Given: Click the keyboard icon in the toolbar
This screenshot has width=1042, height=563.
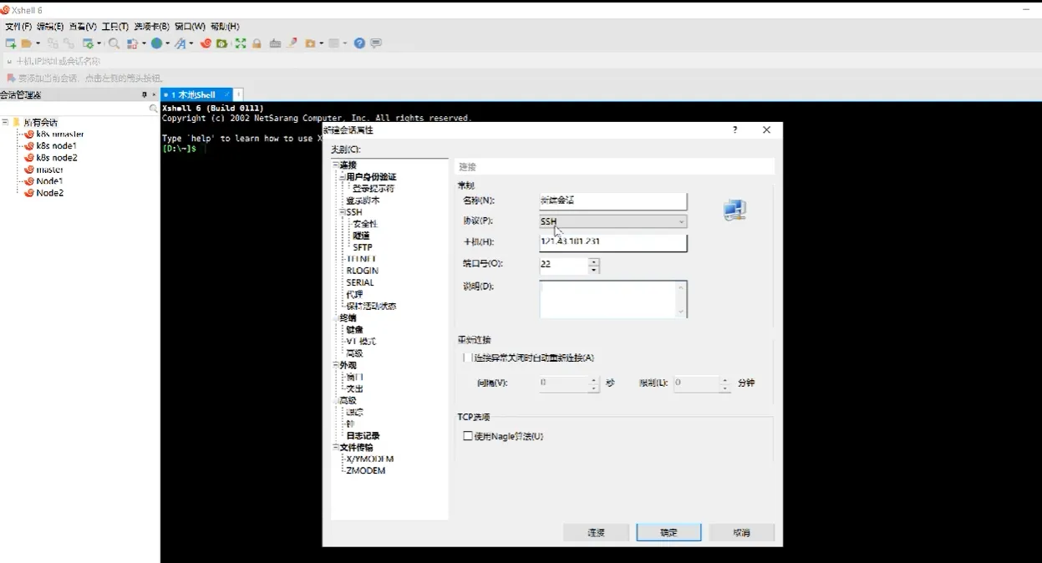Looking at the screenshot, I should click(275, 43).
